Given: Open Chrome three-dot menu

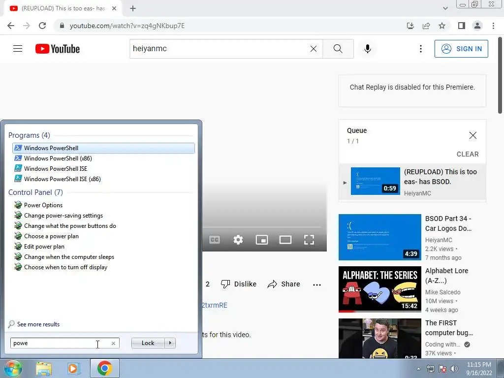Looking at the screenshot, I should 493,26.
